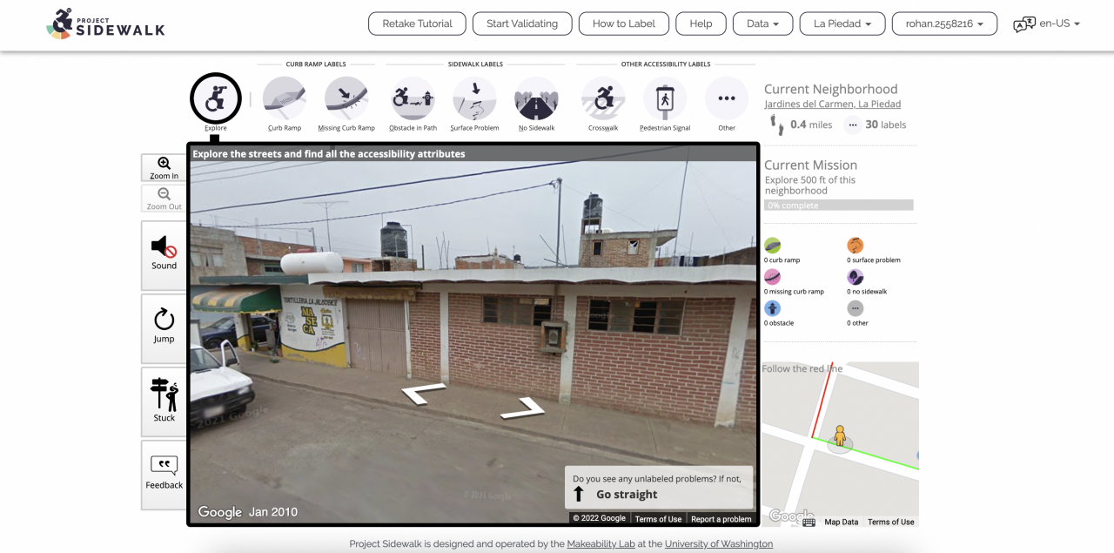Click the Start Validating button

[x=522, y=24]
